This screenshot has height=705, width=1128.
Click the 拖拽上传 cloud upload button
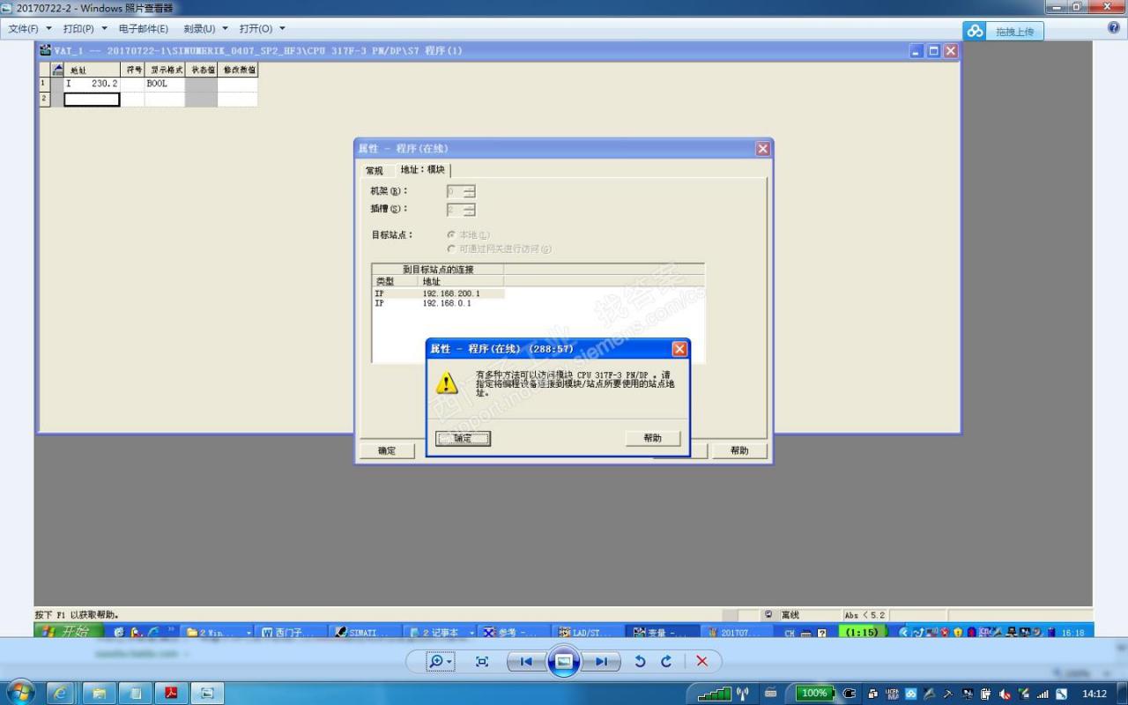tap(1003, 31)
